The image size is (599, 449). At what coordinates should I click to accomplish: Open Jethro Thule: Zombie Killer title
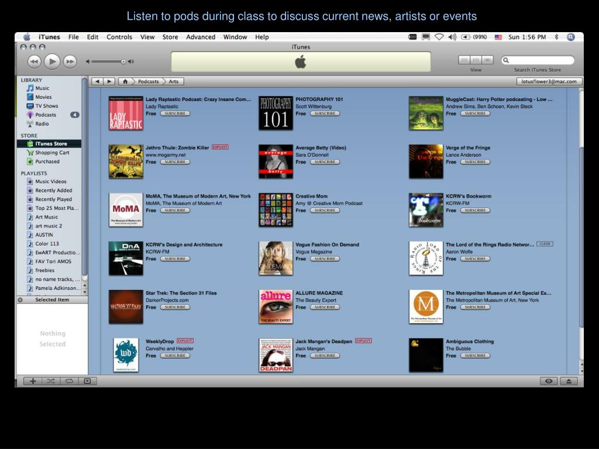(x=177, y=148)
